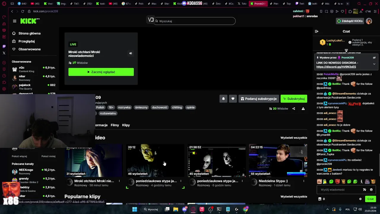Select the duchowość tag
The width and height of the screenshot is (380, 214).
(x=160, y=107)
